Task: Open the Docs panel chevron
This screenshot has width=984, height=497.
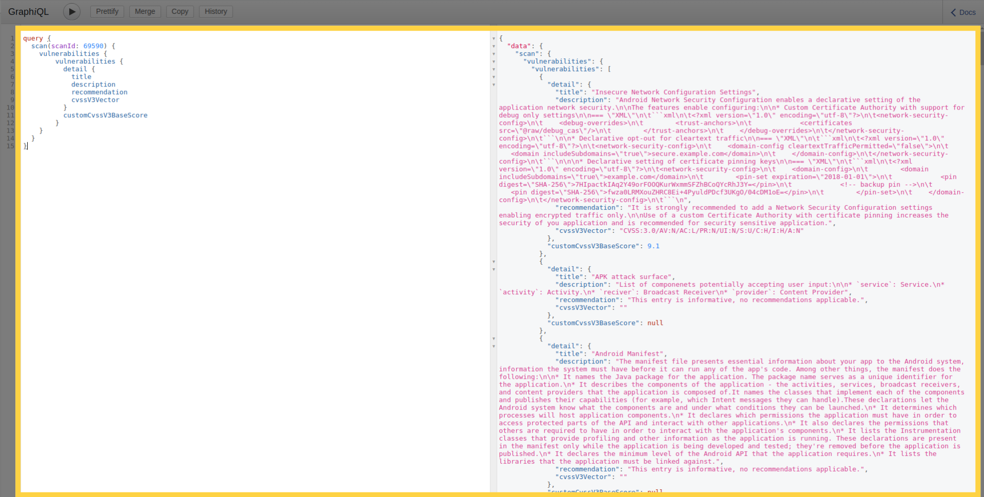Action: (x=953, y=12)
